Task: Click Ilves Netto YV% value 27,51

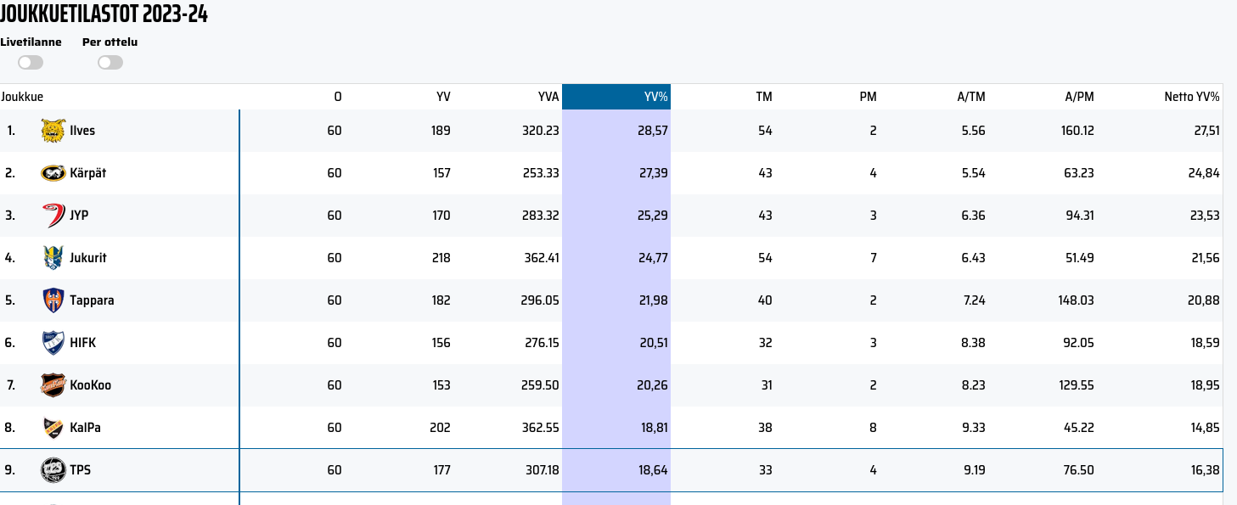Action: [1206, 131]
